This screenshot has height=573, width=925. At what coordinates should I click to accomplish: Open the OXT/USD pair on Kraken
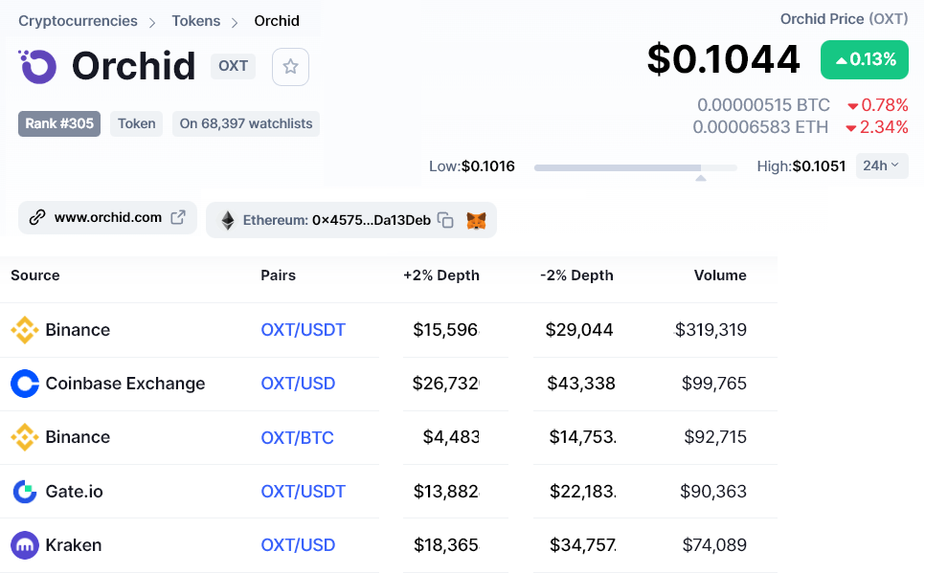pos(298,545)
